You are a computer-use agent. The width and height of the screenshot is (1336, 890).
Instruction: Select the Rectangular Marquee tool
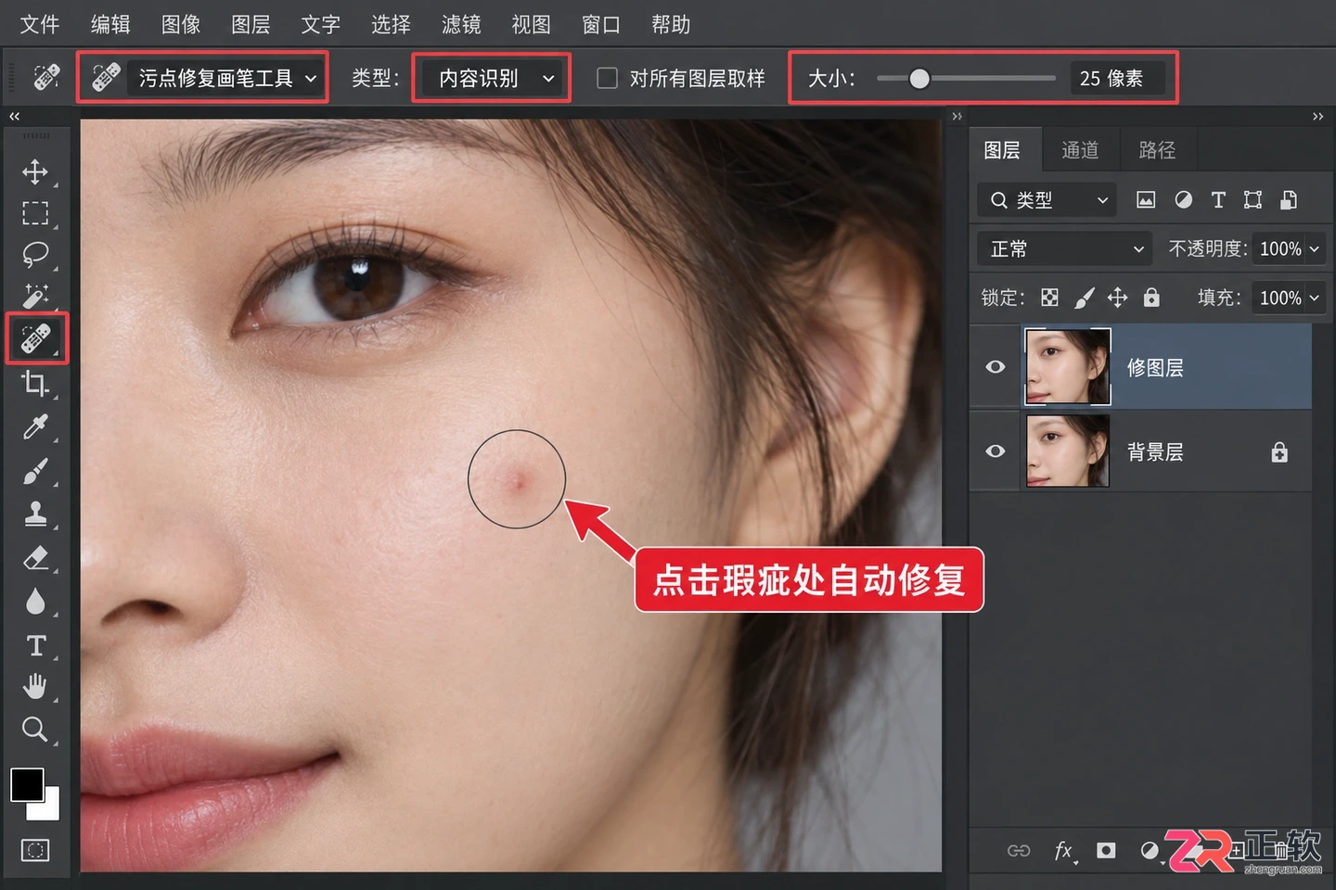[35, 213]
